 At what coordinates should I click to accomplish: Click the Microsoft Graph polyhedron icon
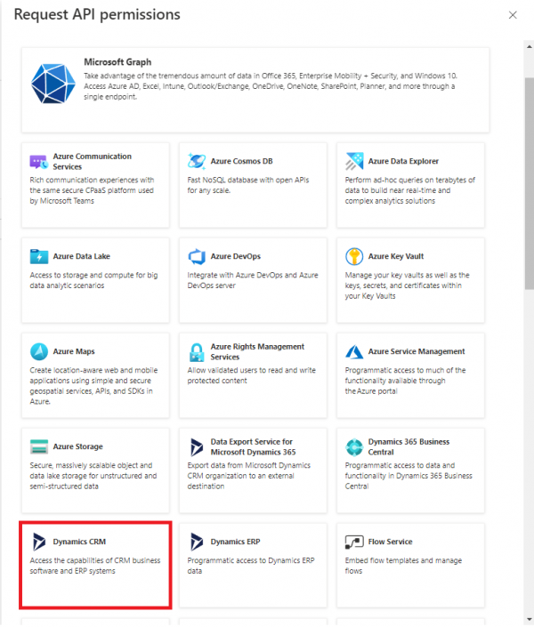53,84
